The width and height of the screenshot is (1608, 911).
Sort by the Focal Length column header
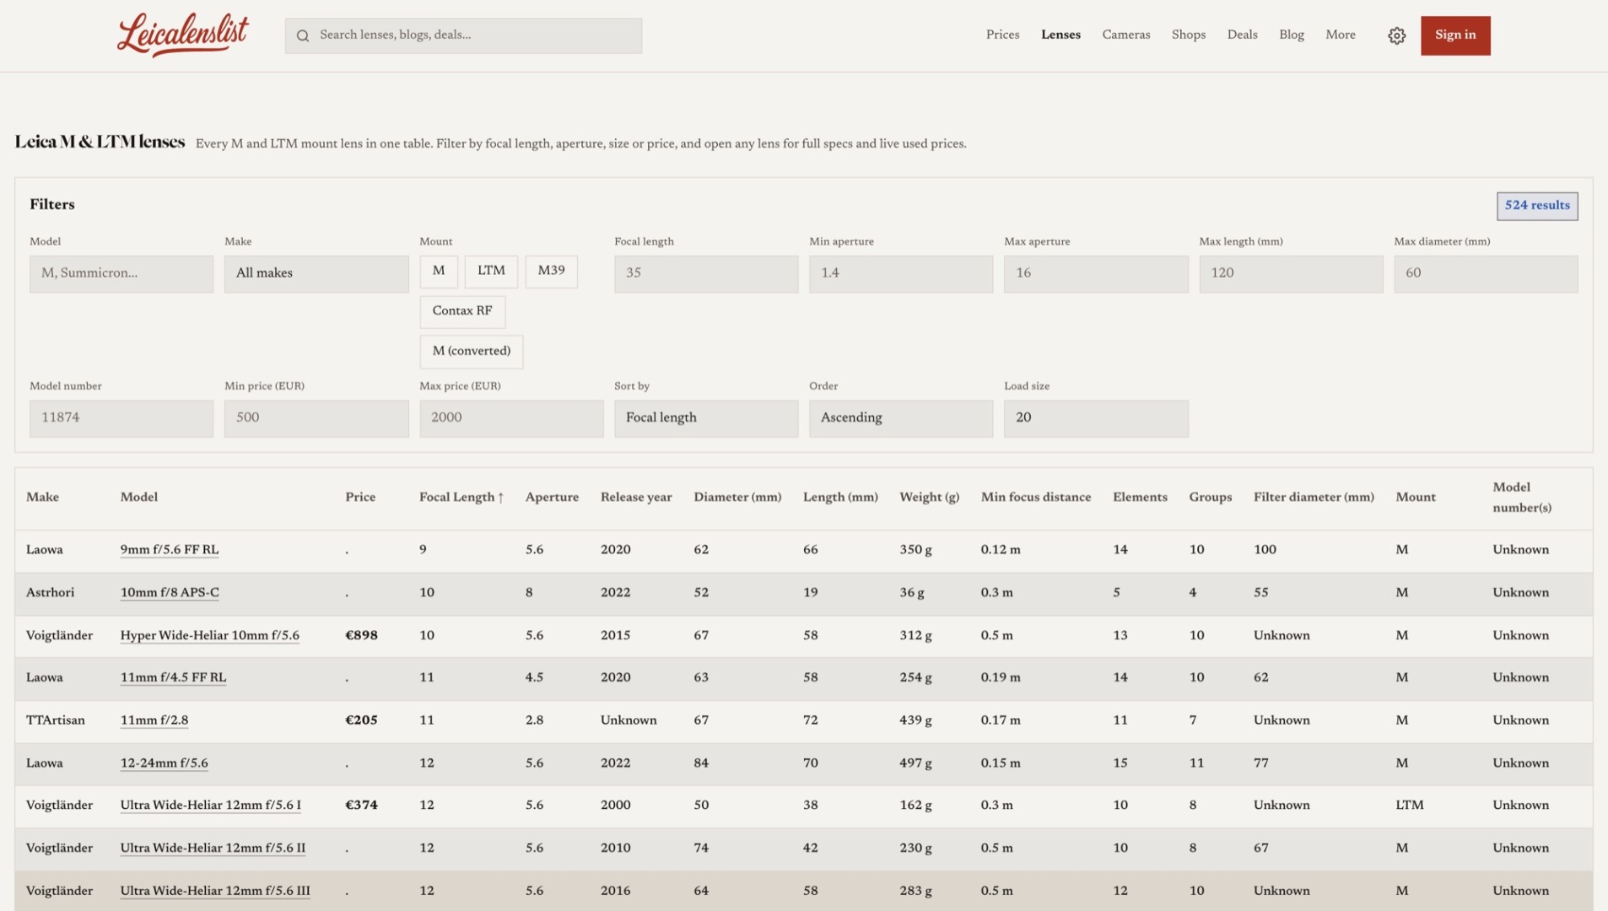tap(461, 498)
